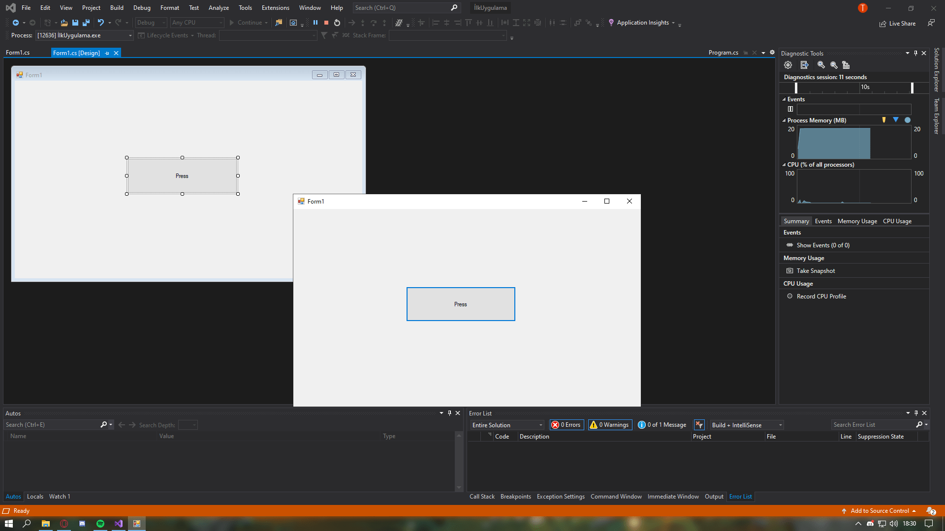945x531 pixels.
Task: Click Take Snapshot camera icon
Action: (789, 271)
